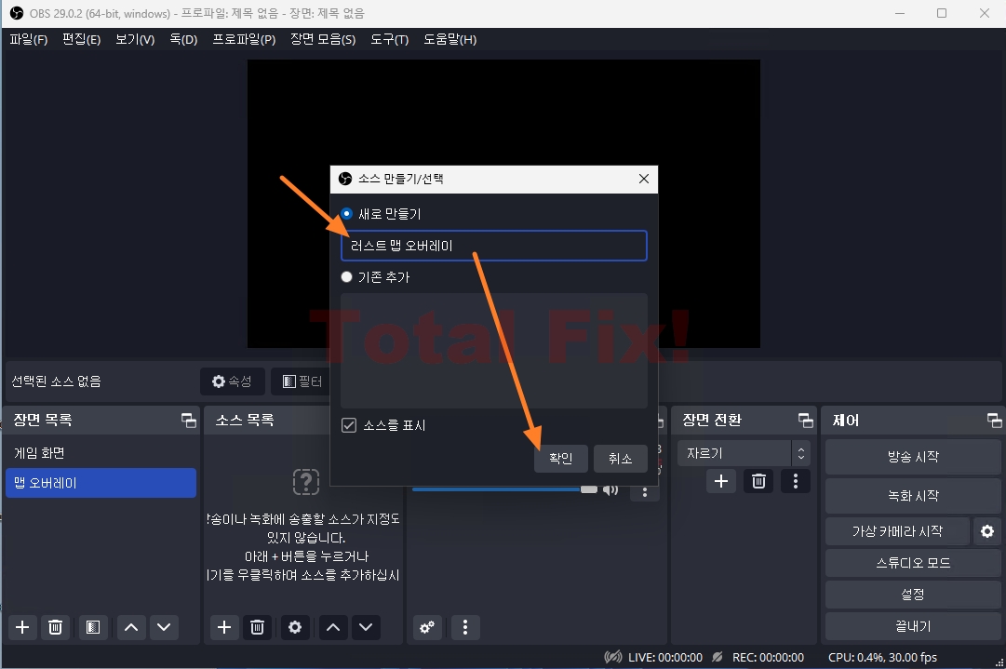Open advanced audio properties gears icon
Viewport: 1006px width, 669px height.
coord(427,627)
